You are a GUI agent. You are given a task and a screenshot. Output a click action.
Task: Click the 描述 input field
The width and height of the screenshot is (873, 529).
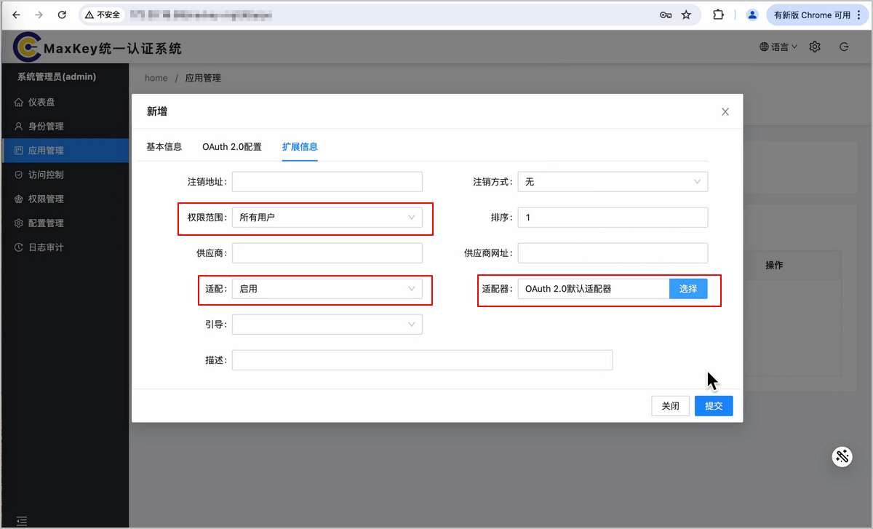pyautogui.click(x=422, y=359)
